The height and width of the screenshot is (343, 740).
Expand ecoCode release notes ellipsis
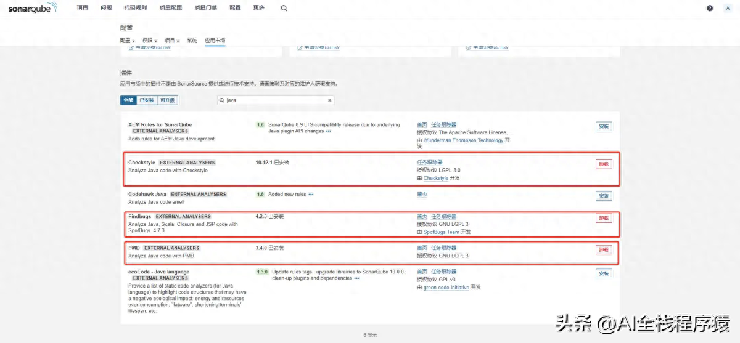[356, 278]
